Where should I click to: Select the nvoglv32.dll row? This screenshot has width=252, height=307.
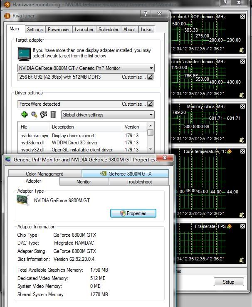(x=83, y=150)
